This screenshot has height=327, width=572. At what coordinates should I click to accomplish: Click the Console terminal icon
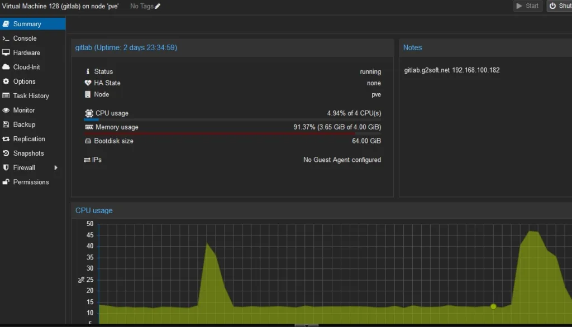6,39
